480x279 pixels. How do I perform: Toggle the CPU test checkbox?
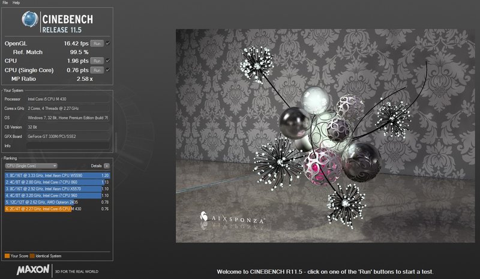coord(108,61)
